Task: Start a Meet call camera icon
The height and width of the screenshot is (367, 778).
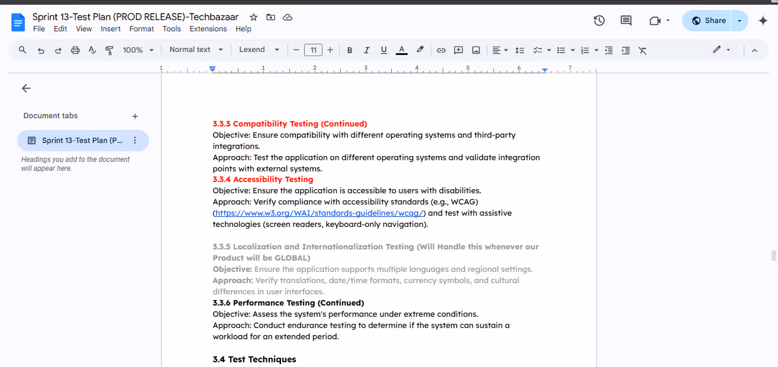Action: (654, 21)
